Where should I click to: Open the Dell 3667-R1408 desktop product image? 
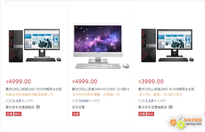pyautogui.click(x=168, y=45)
